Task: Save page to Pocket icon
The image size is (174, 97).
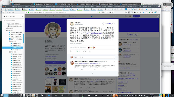Action: 110,12
